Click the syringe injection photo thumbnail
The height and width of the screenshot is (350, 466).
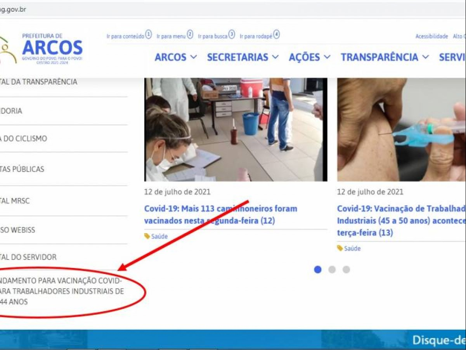tap(401, 130)
